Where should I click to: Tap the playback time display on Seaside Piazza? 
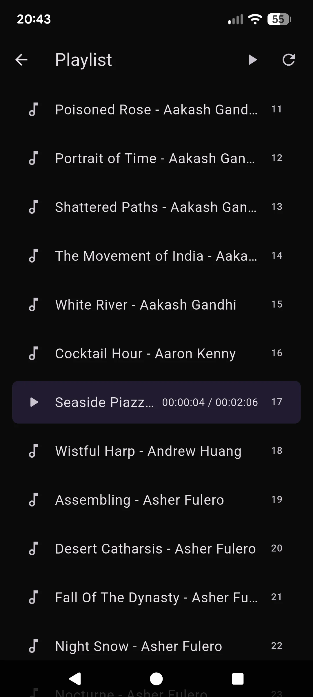[210, 403]
